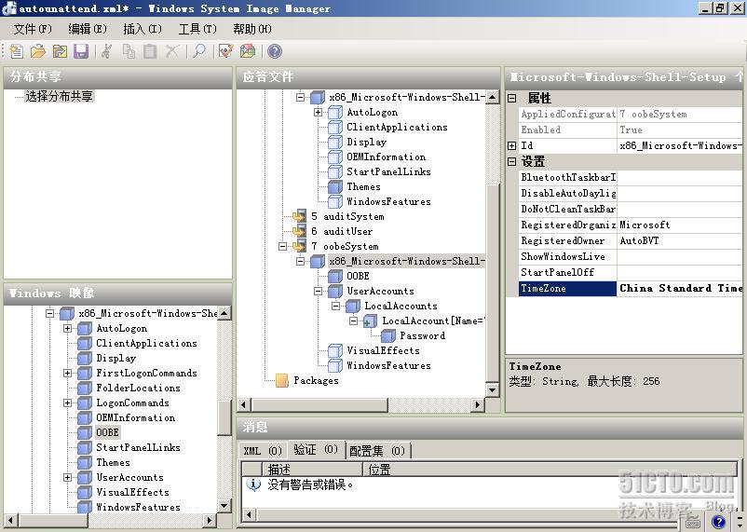747x532 pixels.
Task: Open the 文件(F) menu
Action: [33, 29]
